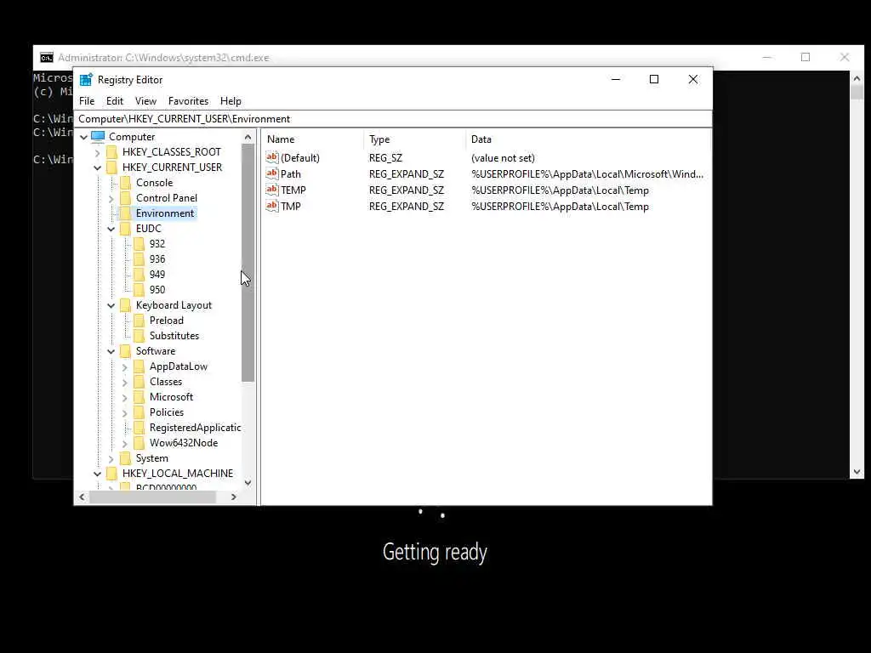The image size is (871, 653).
Task: Click the Path value's data text
Action: (587, 173)
